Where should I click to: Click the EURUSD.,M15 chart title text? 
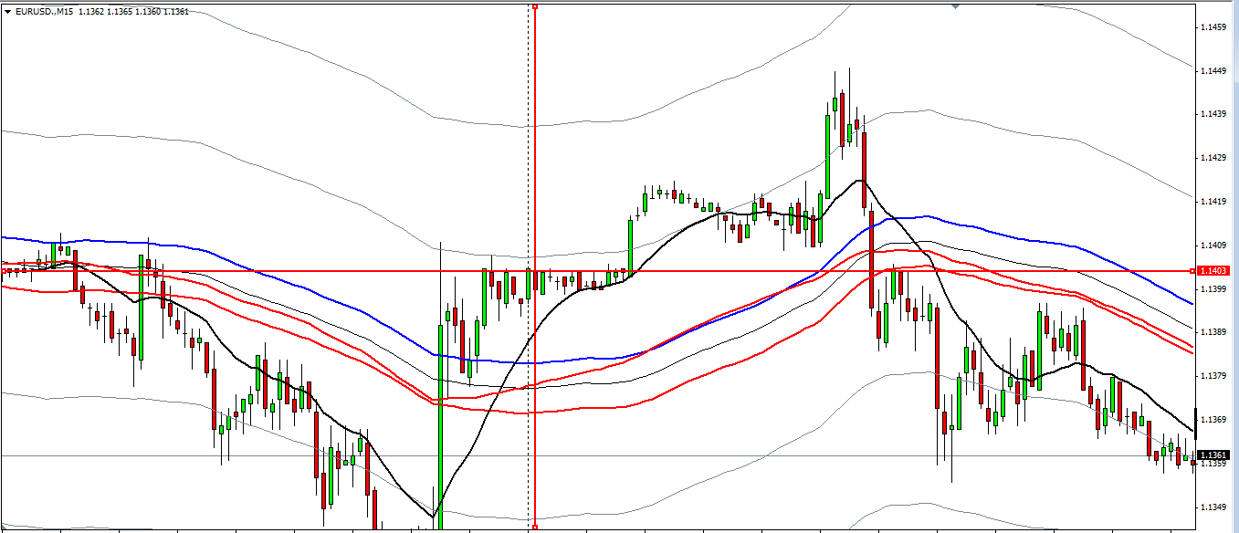pos(45,12)
